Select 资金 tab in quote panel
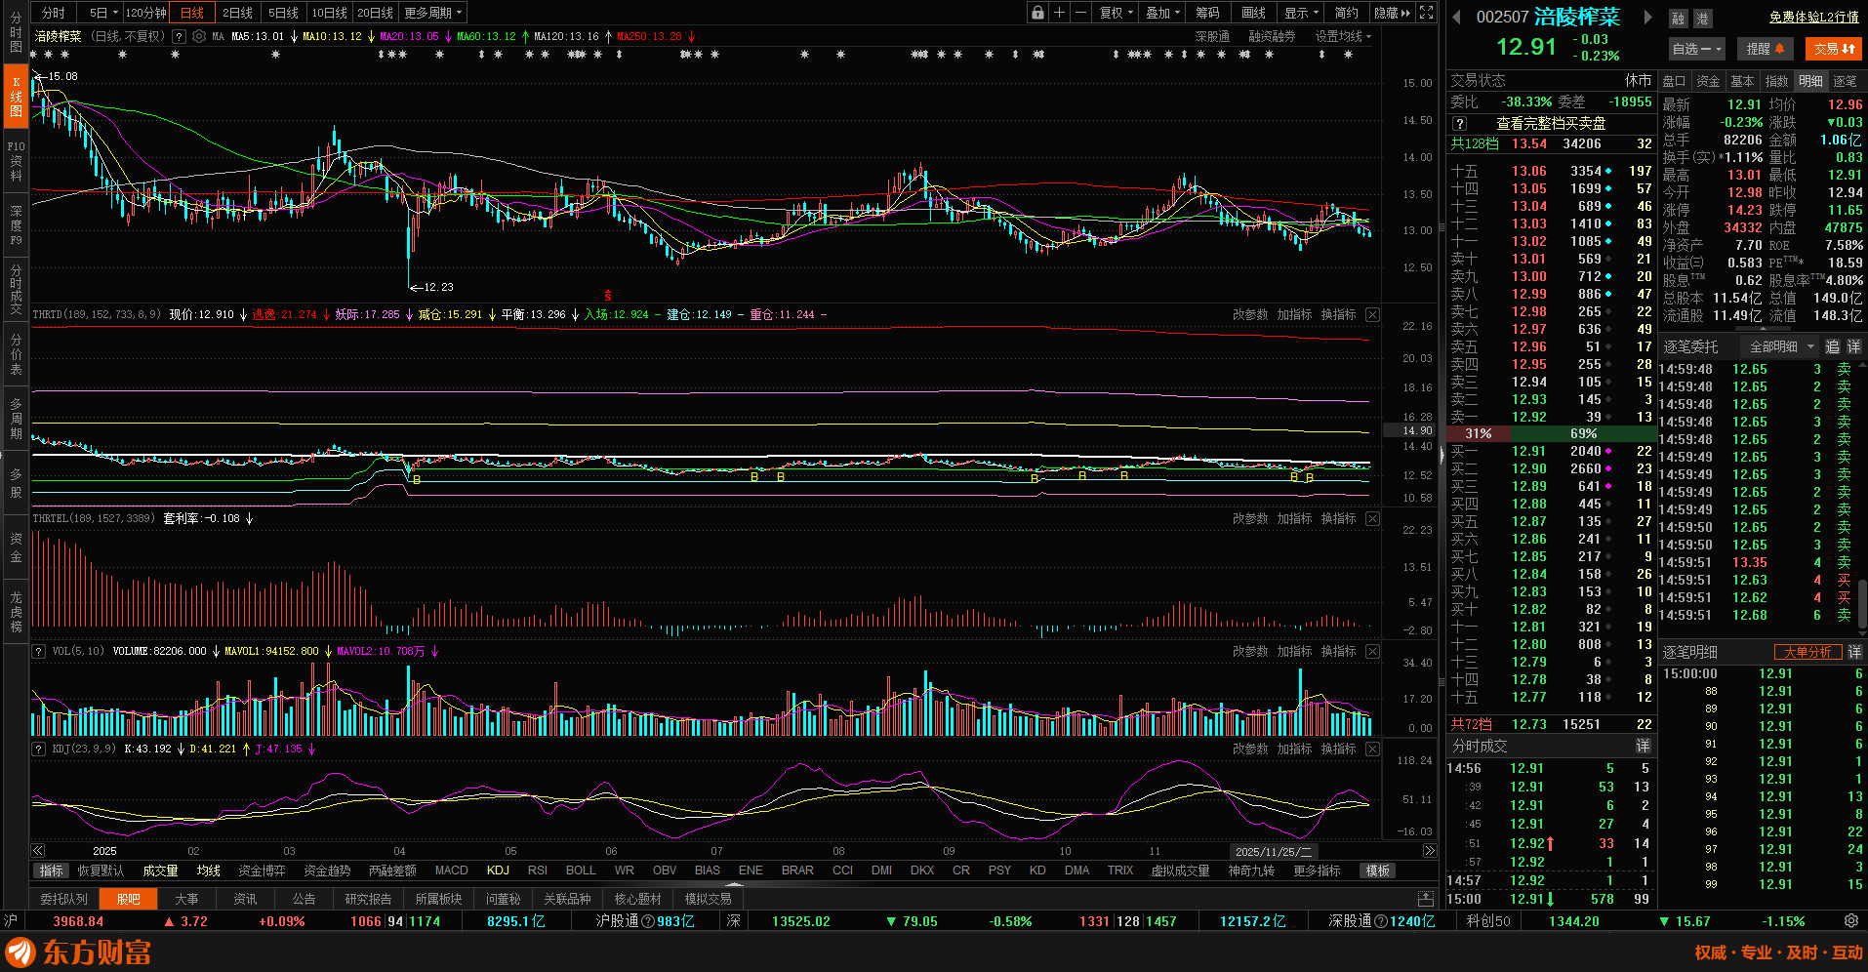 pos(1708,81)
